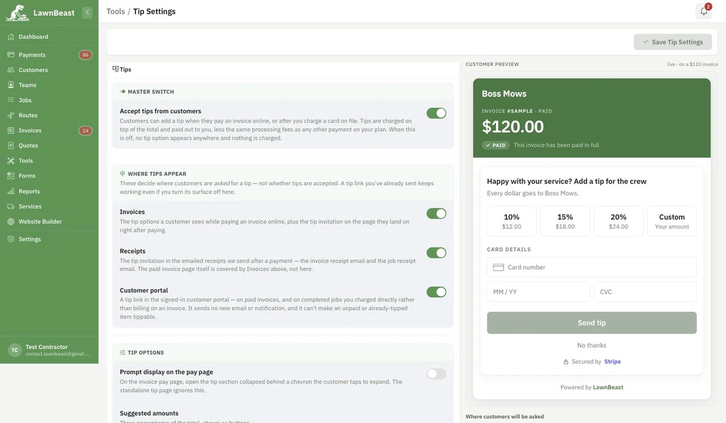Collapse the sidebar with the chevron button
This screenshot has height=423, width=726.
(87, 12)
